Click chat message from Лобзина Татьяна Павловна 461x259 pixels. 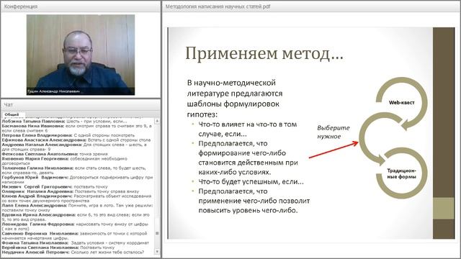65,122
